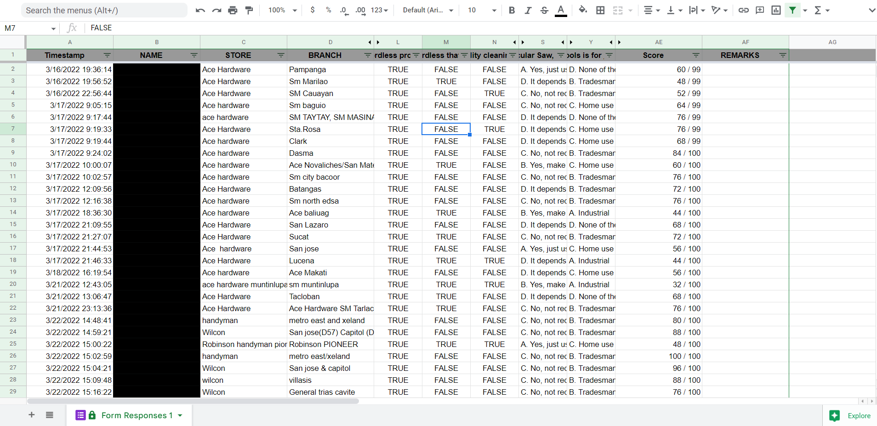This screenshot has height=426, width=877.
Task: Open the borders tool
Action: click(600, 10)
